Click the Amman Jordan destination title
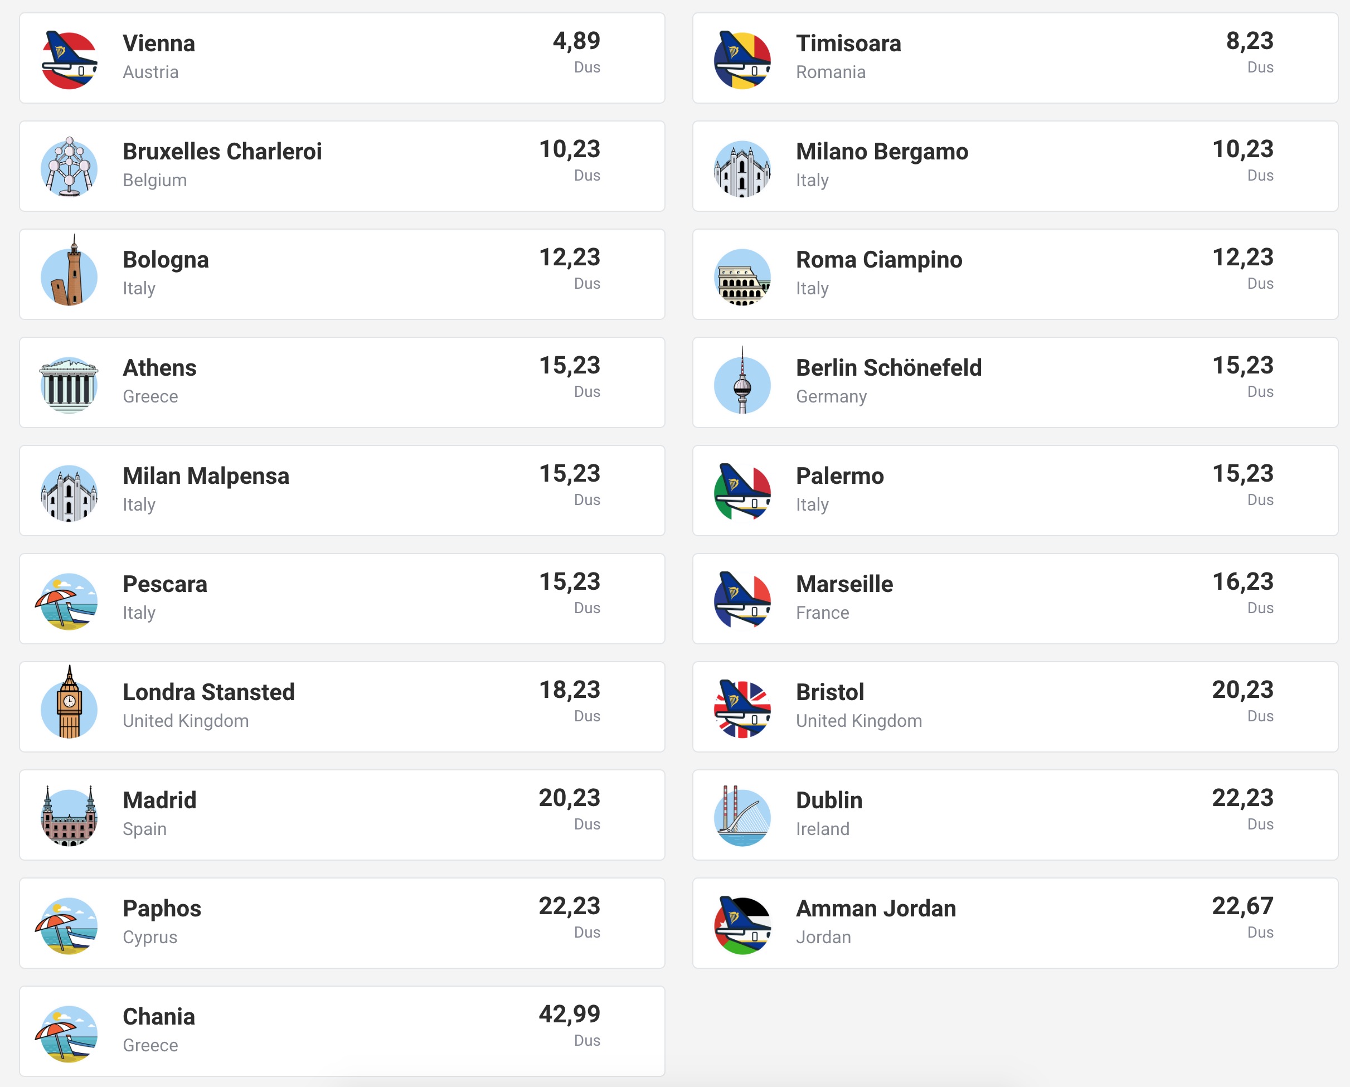Image resolution: width=1350 pixels, height=1087 pixels. (x=875, y=909)
